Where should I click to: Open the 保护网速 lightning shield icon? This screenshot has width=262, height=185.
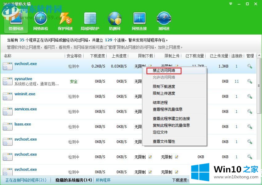coord(65,21)
